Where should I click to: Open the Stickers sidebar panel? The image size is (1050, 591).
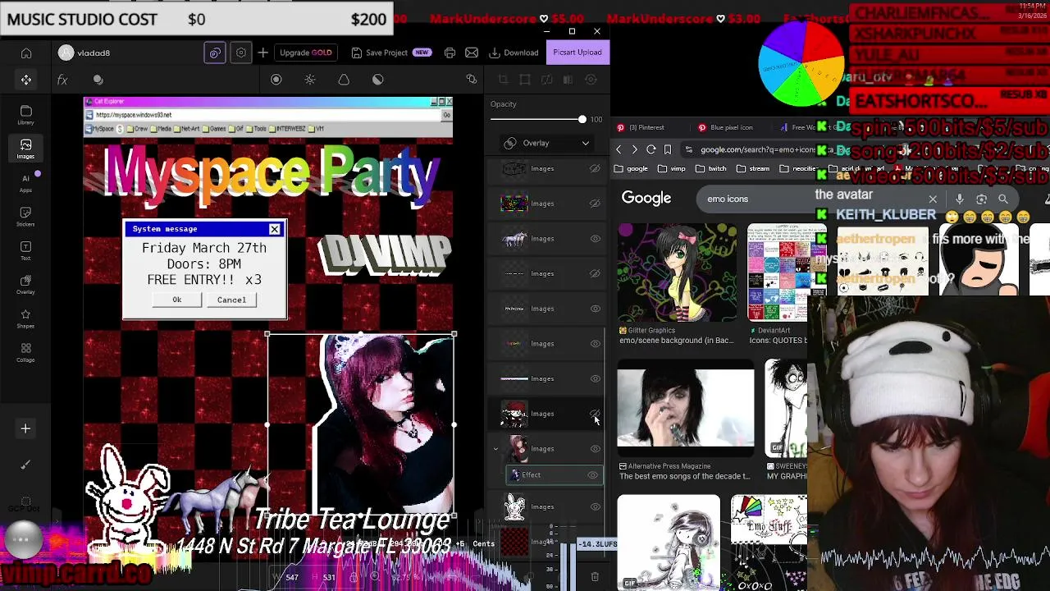pos(25,216)
